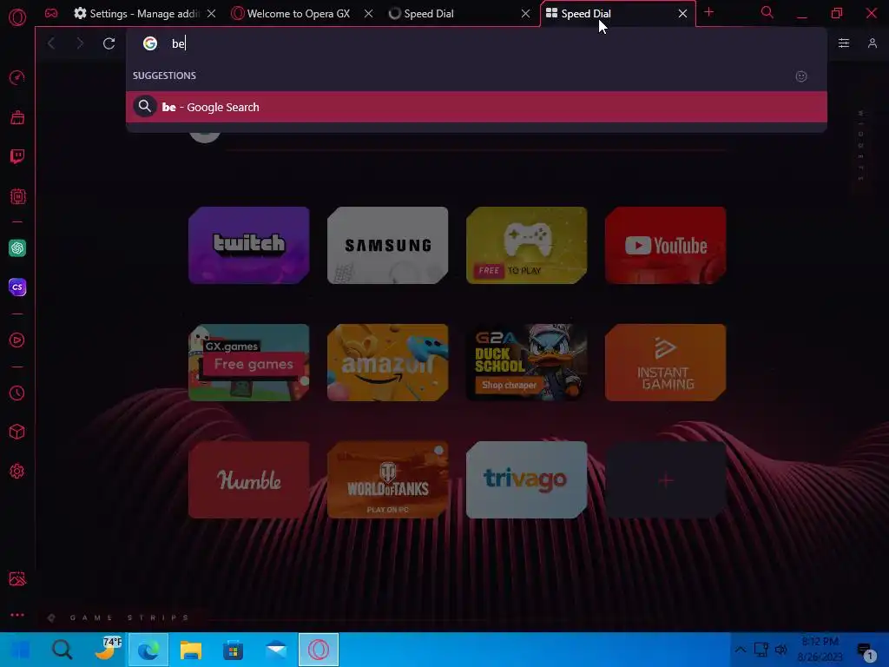Reload the current page
889x667 pixels.
click(109, 43)
